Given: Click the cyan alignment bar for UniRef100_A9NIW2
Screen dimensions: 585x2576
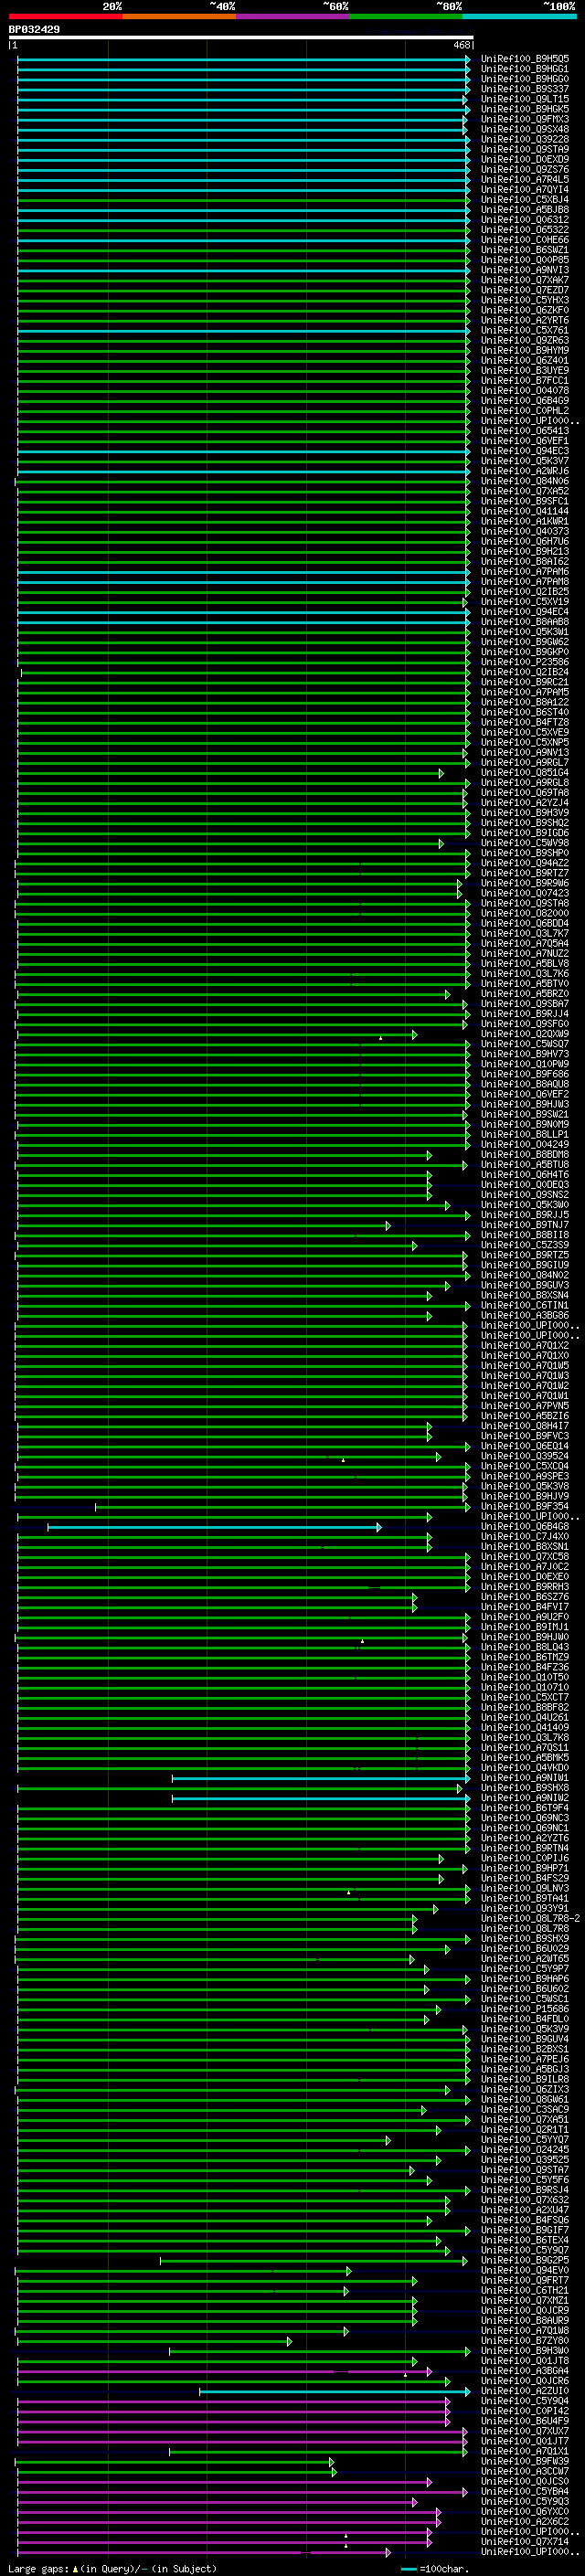Looking at the screenshot, I should 320,1797.
